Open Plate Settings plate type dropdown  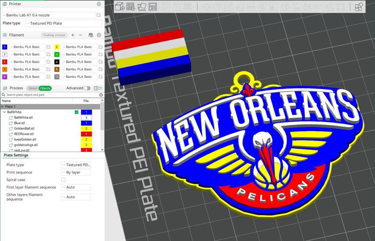tap(76, 165)
